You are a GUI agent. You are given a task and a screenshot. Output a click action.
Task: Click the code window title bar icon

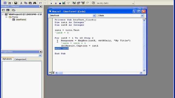(50, 11)
